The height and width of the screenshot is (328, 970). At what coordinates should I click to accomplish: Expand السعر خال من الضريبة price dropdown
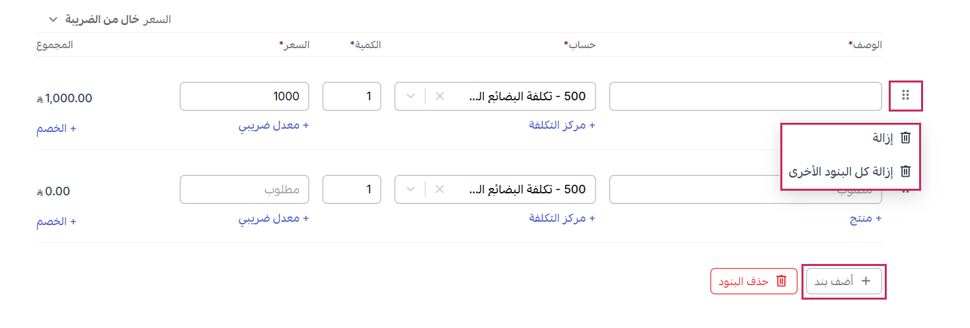[54, 20]
